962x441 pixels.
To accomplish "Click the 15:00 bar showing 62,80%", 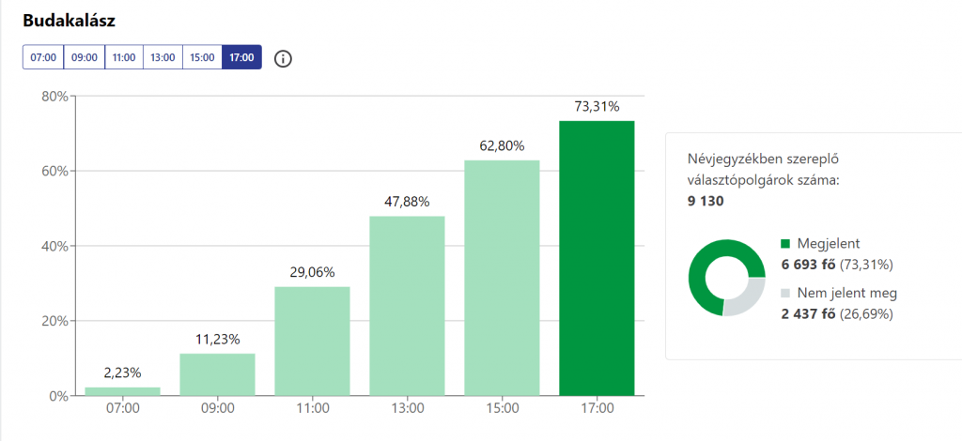I will click(502, 278).
